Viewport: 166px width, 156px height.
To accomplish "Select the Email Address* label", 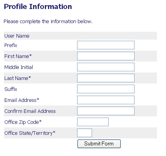I will (22, 100).
